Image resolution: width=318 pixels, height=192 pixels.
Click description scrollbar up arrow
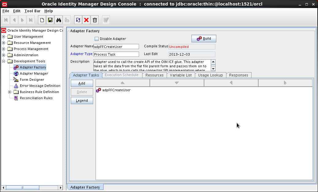pyautogui.click(x=213, y=62)
